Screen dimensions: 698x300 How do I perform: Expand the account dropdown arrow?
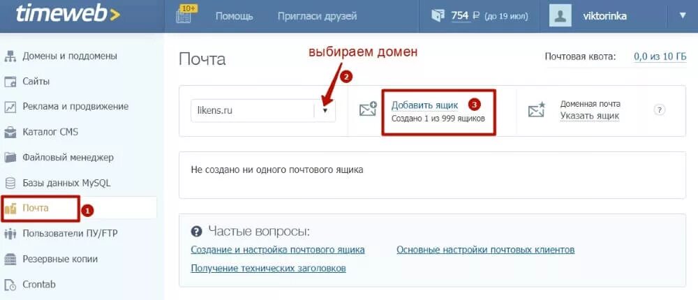tap(683, 15)
